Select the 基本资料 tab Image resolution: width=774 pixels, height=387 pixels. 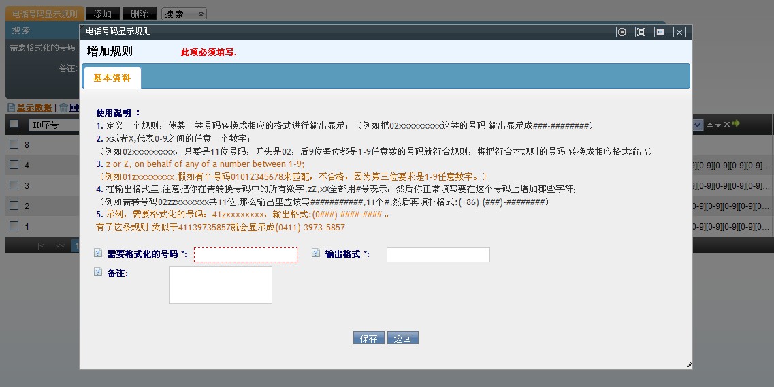coord(112,78)
